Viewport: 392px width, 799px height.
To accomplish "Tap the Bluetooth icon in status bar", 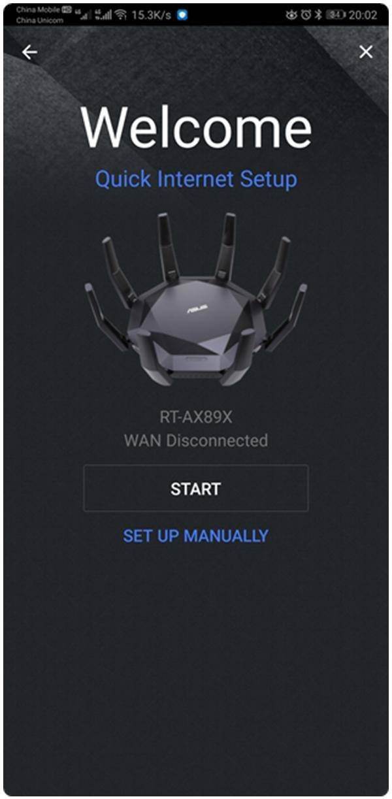I will [x=319, y=14].
